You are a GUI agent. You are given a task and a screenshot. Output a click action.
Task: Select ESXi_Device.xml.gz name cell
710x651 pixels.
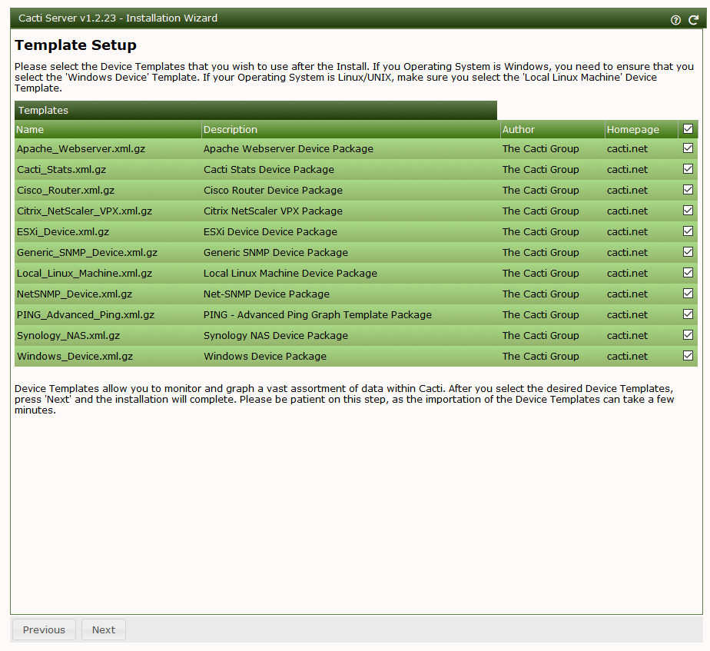tap(63, 232)
